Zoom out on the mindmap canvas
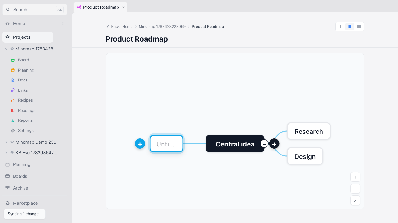 pyautogui.click(x=355, y=189)
